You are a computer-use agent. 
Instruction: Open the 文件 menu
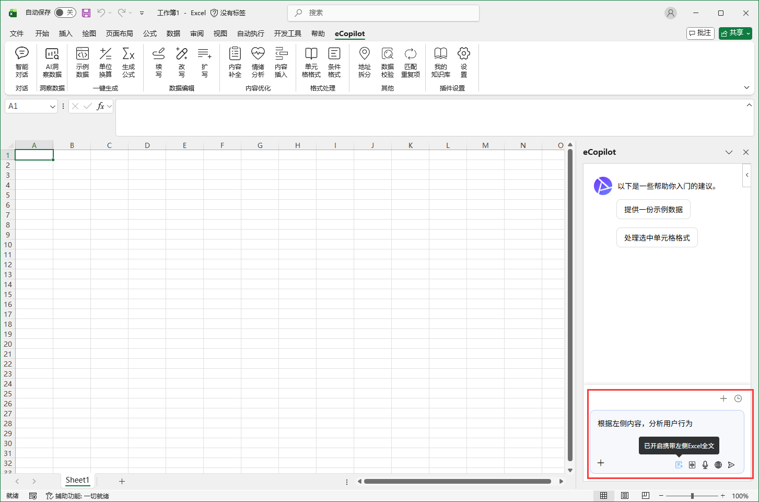point(17,33)
